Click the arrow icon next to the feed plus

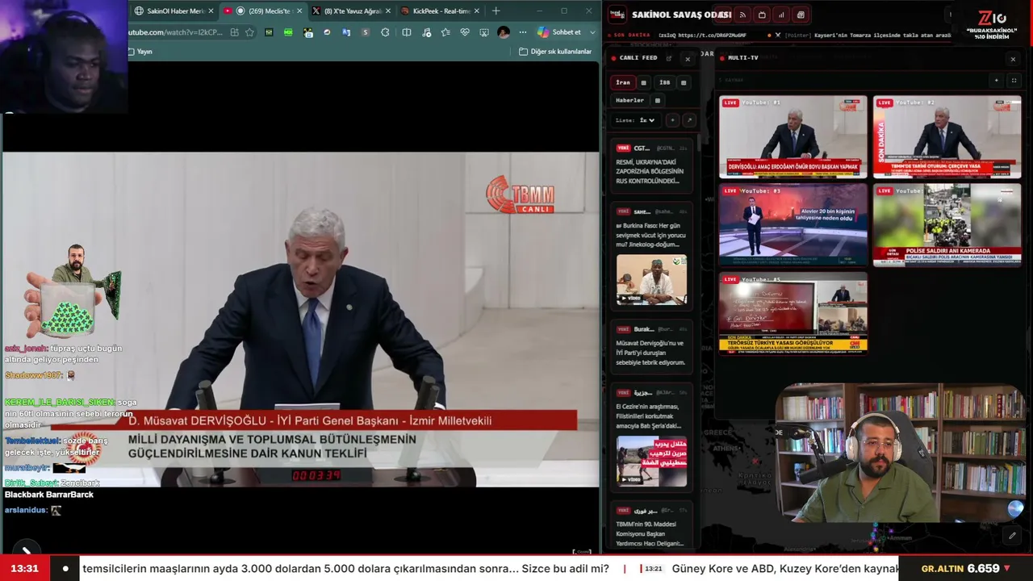pyautogui.click(x=688, y=120)
